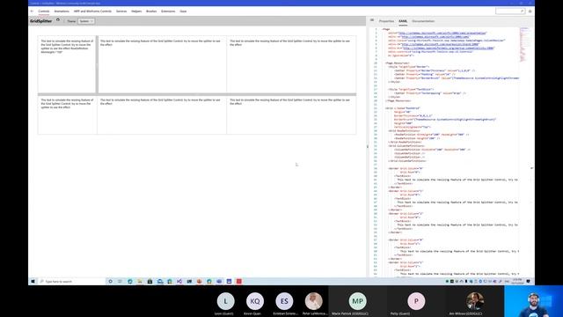The height and width of the screenshot is (317, 563).
Task: Select participant Peter photo avatar
Action: tap(314, 301)
